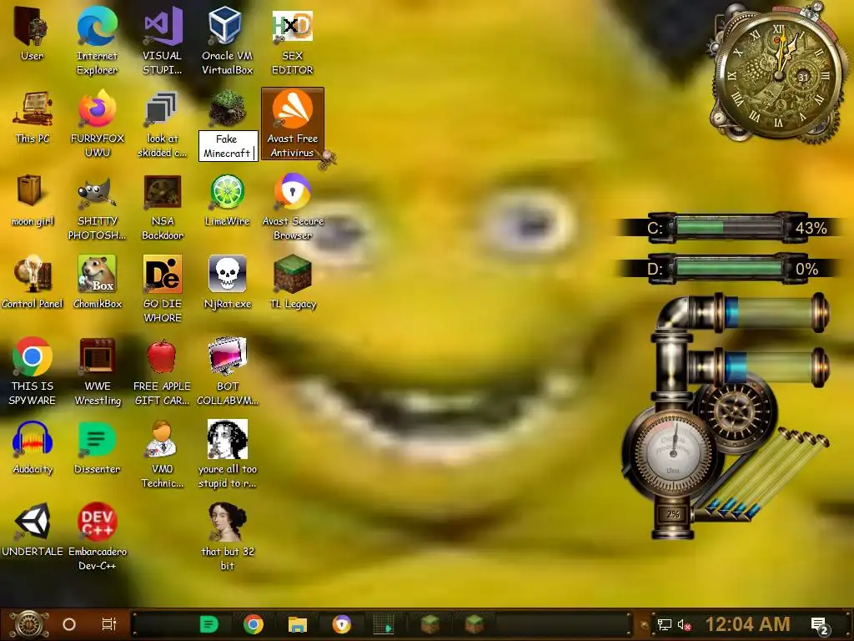The height and width of the screenshot is (641, 854).
Task: Click the Start button on taskbar
Action: point(29,624)
